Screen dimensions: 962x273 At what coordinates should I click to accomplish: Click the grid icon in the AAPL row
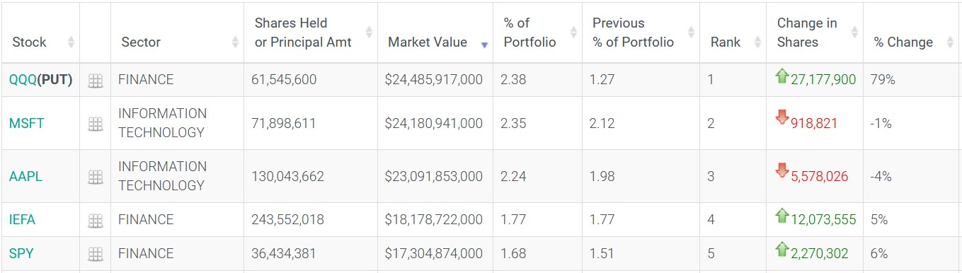click(x=95, y=178)
